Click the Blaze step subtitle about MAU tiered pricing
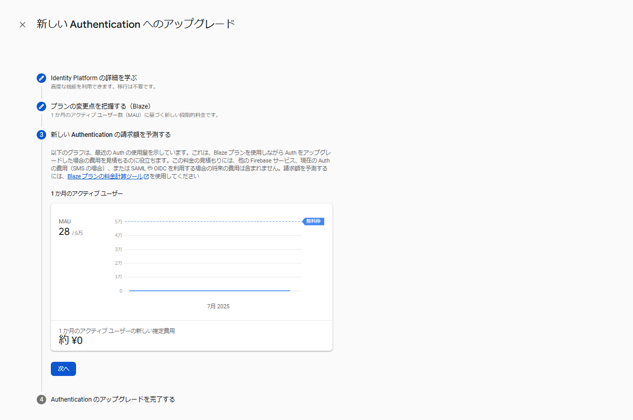 135,115
